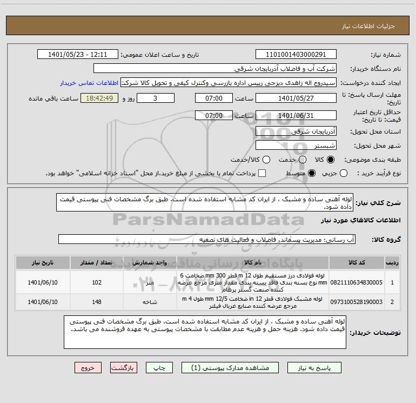
Task: Click product code 0821110634830005
Action: coord(357,282)
